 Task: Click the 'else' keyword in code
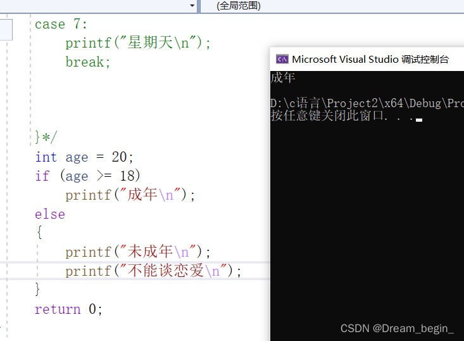[50, 214]
